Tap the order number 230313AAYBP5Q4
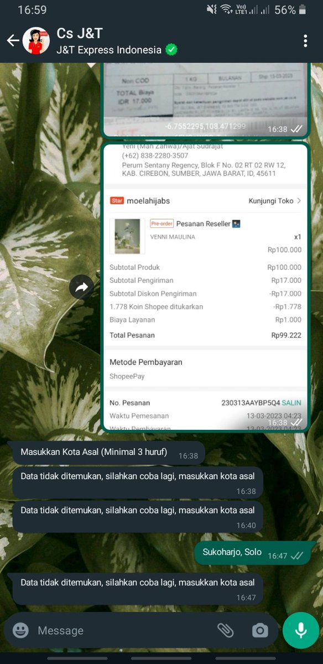Viewport: 323px width, 664px height. pyautogui.click(x=251, y=403)
